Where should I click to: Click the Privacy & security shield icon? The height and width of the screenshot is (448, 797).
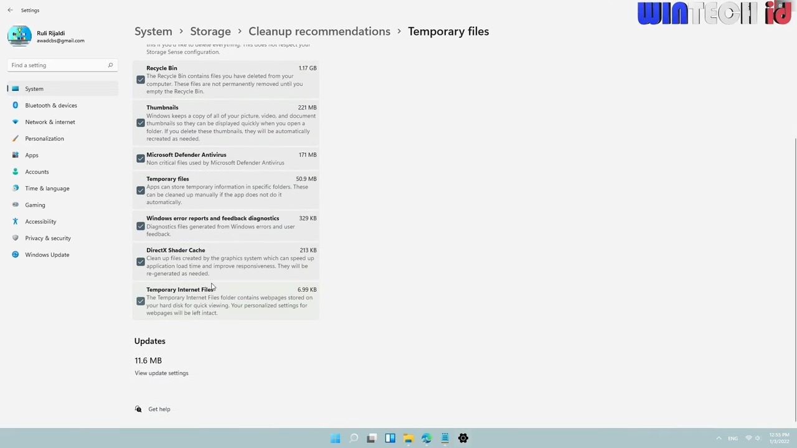(x=16, y=238)
